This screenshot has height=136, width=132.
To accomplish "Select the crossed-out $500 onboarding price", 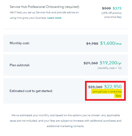I will 106,8.
